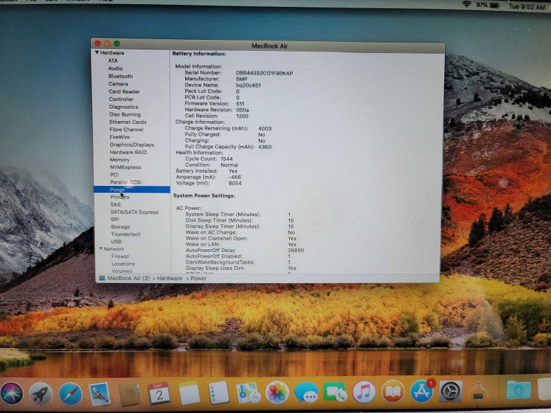Select Diagnostics in the sidebar
The width and height of the screenshot is (551, 413).
pos(123,107)
